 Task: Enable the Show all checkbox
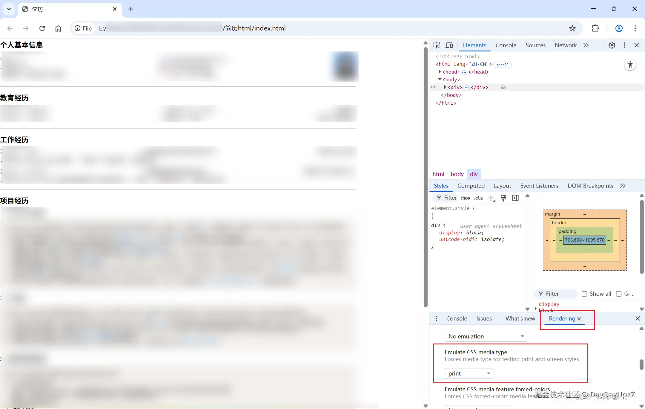(x=584, y=294)
